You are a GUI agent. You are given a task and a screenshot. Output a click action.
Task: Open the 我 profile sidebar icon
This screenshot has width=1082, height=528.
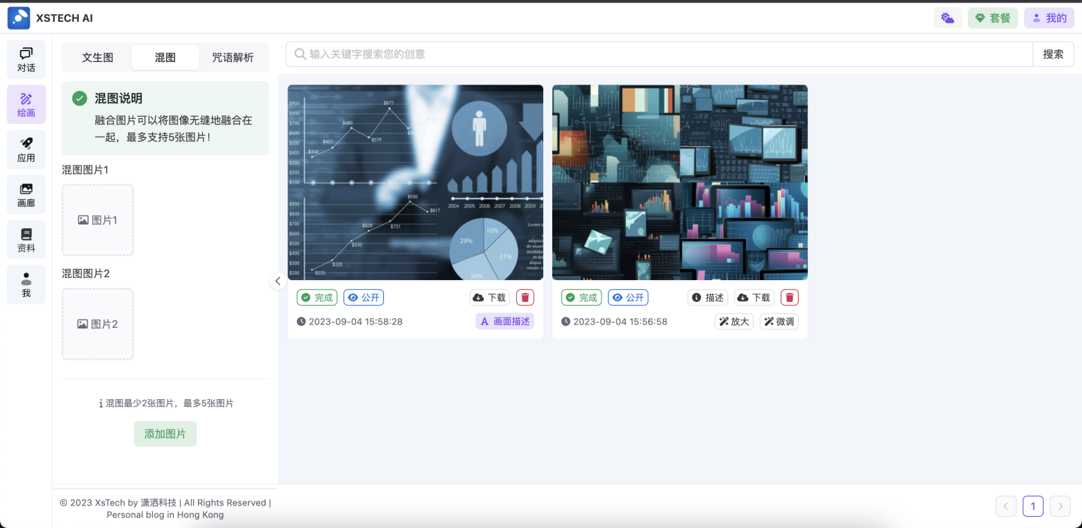coord(26,284)
